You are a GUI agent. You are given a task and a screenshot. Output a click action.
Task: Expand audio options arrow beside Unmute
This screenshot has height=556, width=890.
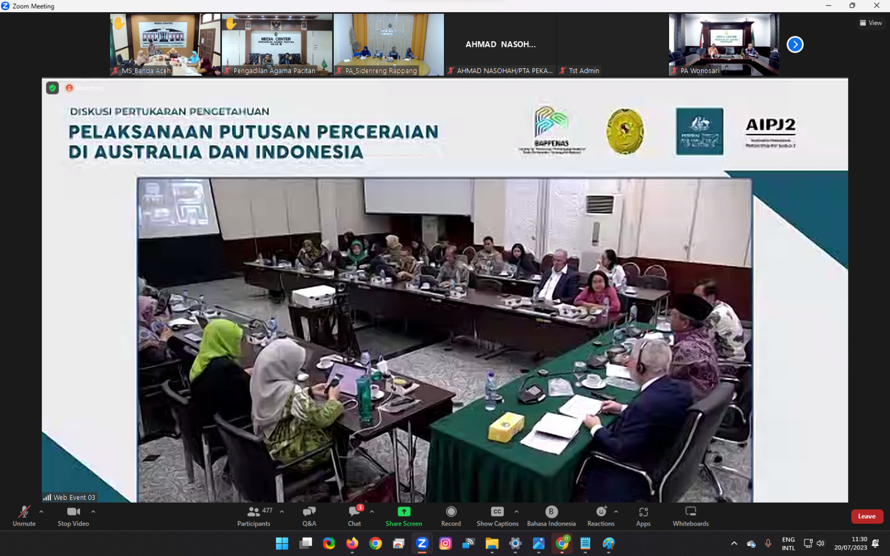click(41, 512)
